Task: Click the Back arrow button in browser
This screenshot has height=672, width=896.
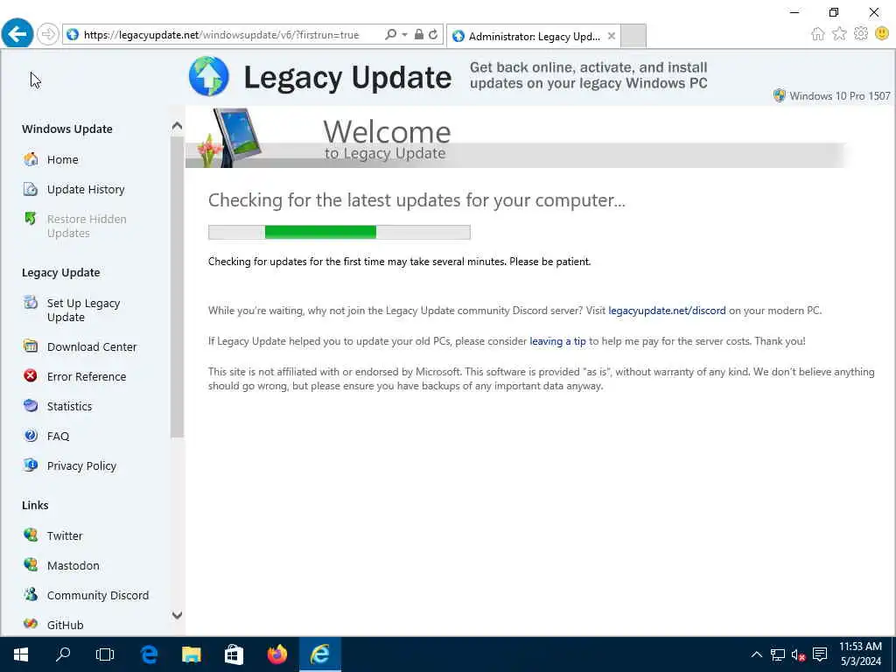Action: [17, 34]
